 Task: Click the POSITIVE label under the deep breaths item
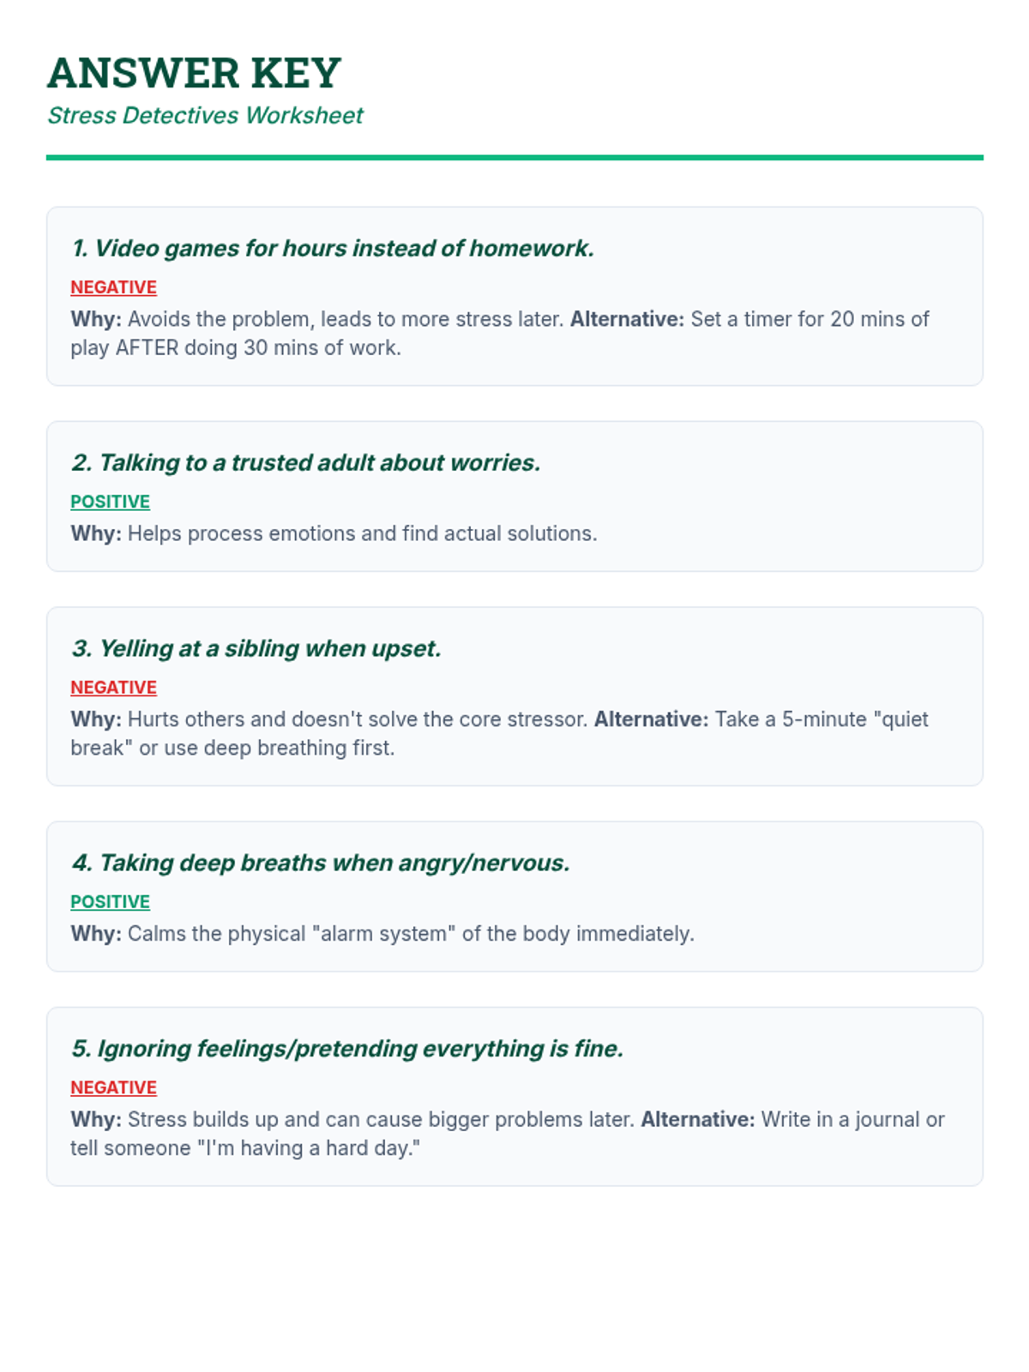110,902
